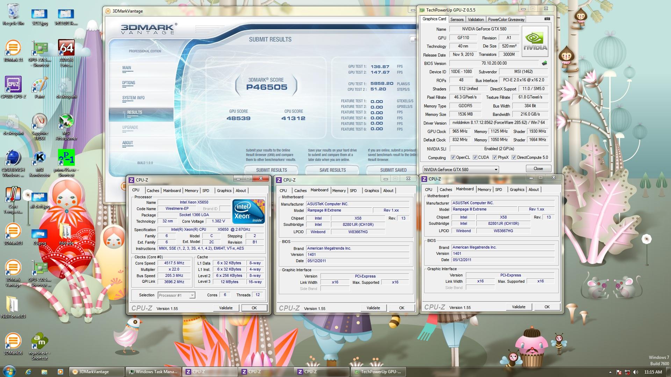Switch to Validation tab in GPU-Z
The width and height of the screenshot is (671, 377).
tap(476, 20)
